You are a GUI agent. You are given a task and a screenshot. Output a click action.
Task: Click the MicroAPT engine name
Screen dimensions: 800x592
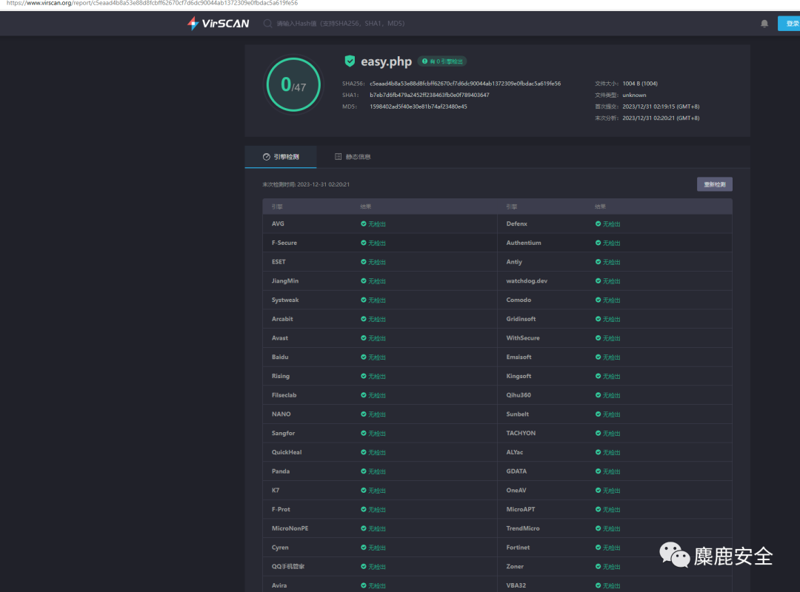tap(521, 509)
